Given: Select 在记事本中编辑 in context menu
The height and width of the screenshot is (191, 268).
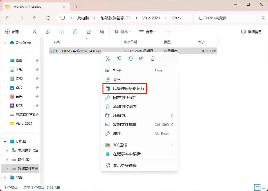Looking at the screenshot, I should point(139,154).
